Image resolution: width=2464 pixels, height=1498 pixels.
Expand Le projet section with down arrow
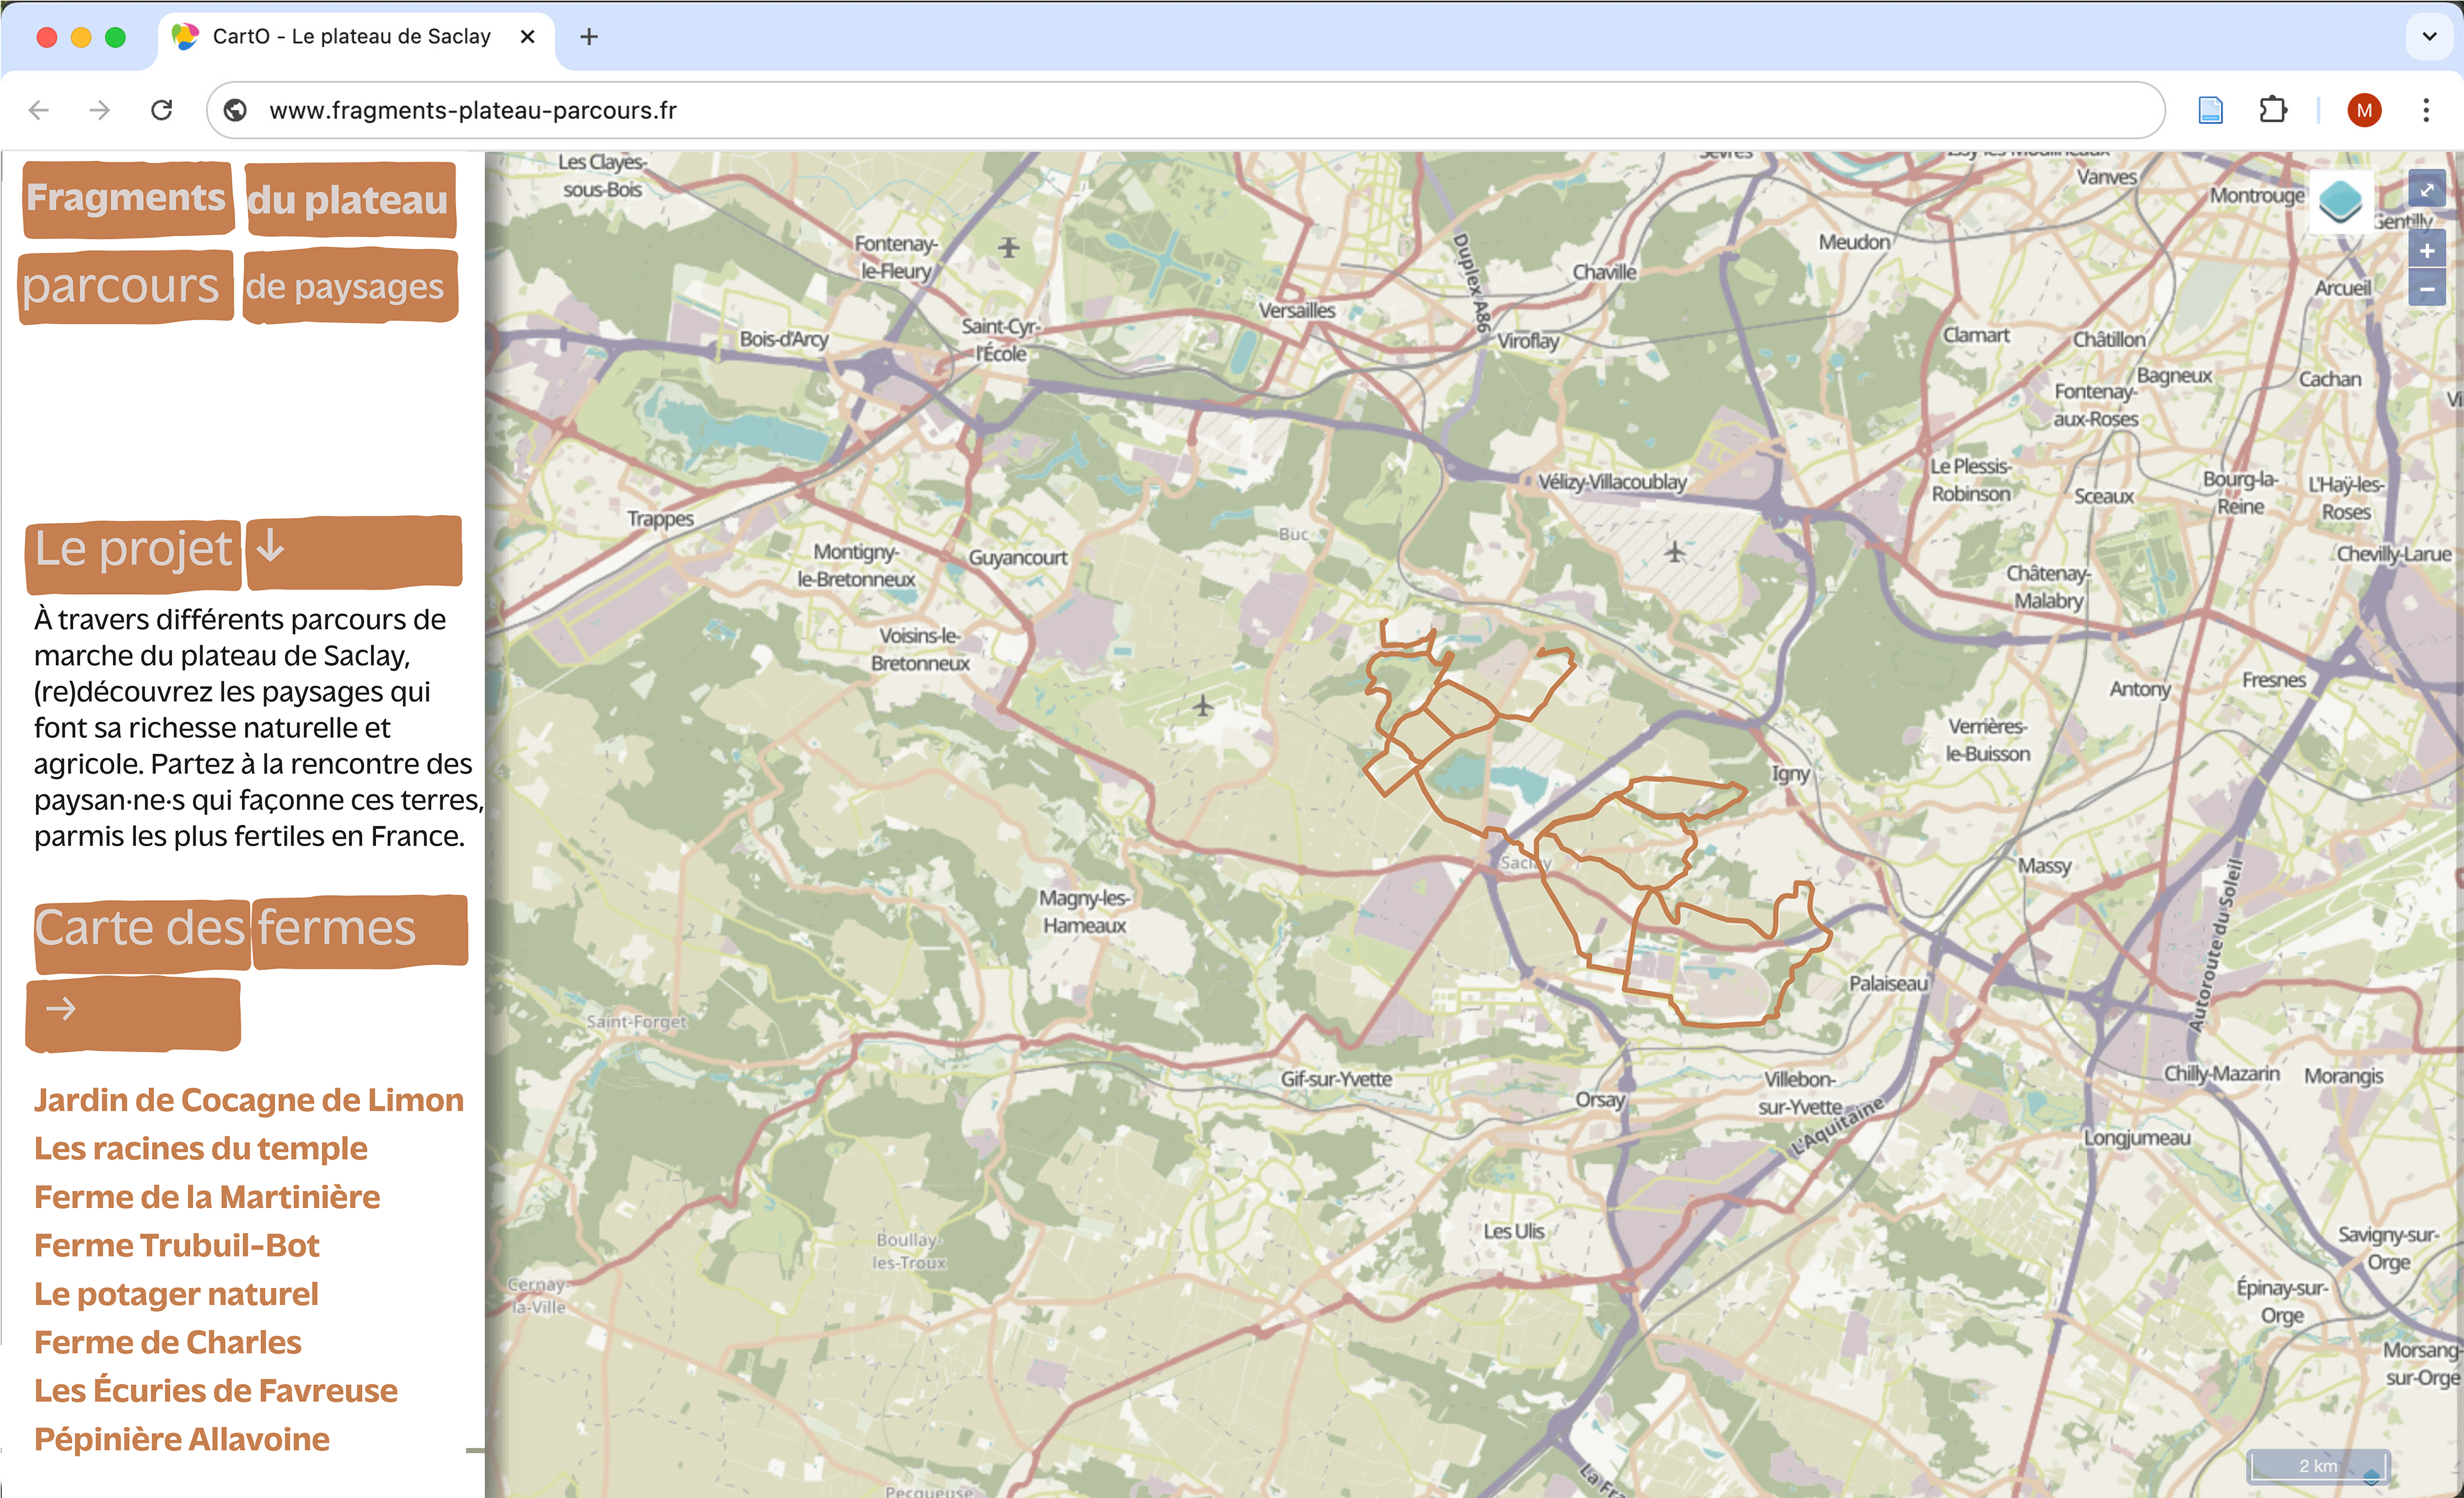[270, 548]
